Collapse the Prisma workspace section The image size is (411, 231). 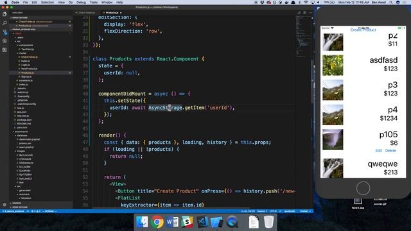pyautogui.click(x=40, y=30)
